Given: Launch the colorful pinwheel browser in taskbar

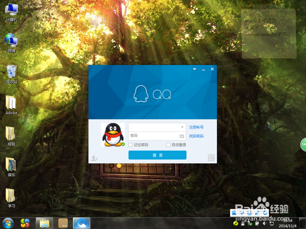Looking at the screenshot, I should [25, 223].
